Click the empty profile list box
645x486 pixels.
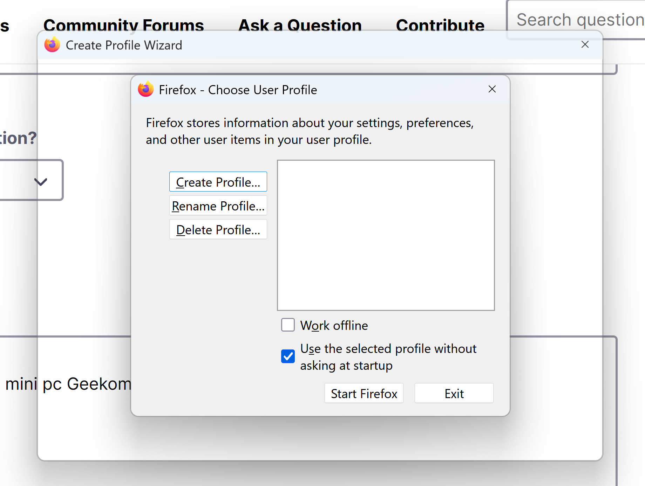[386, 235]
